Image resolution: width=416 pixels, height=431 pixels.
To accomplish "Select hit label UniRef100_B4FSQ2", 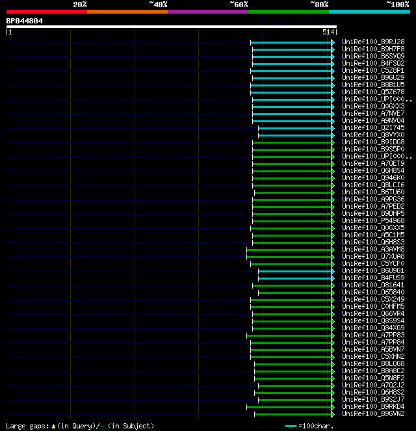I will pyautogui.click(x=373, y=63).
